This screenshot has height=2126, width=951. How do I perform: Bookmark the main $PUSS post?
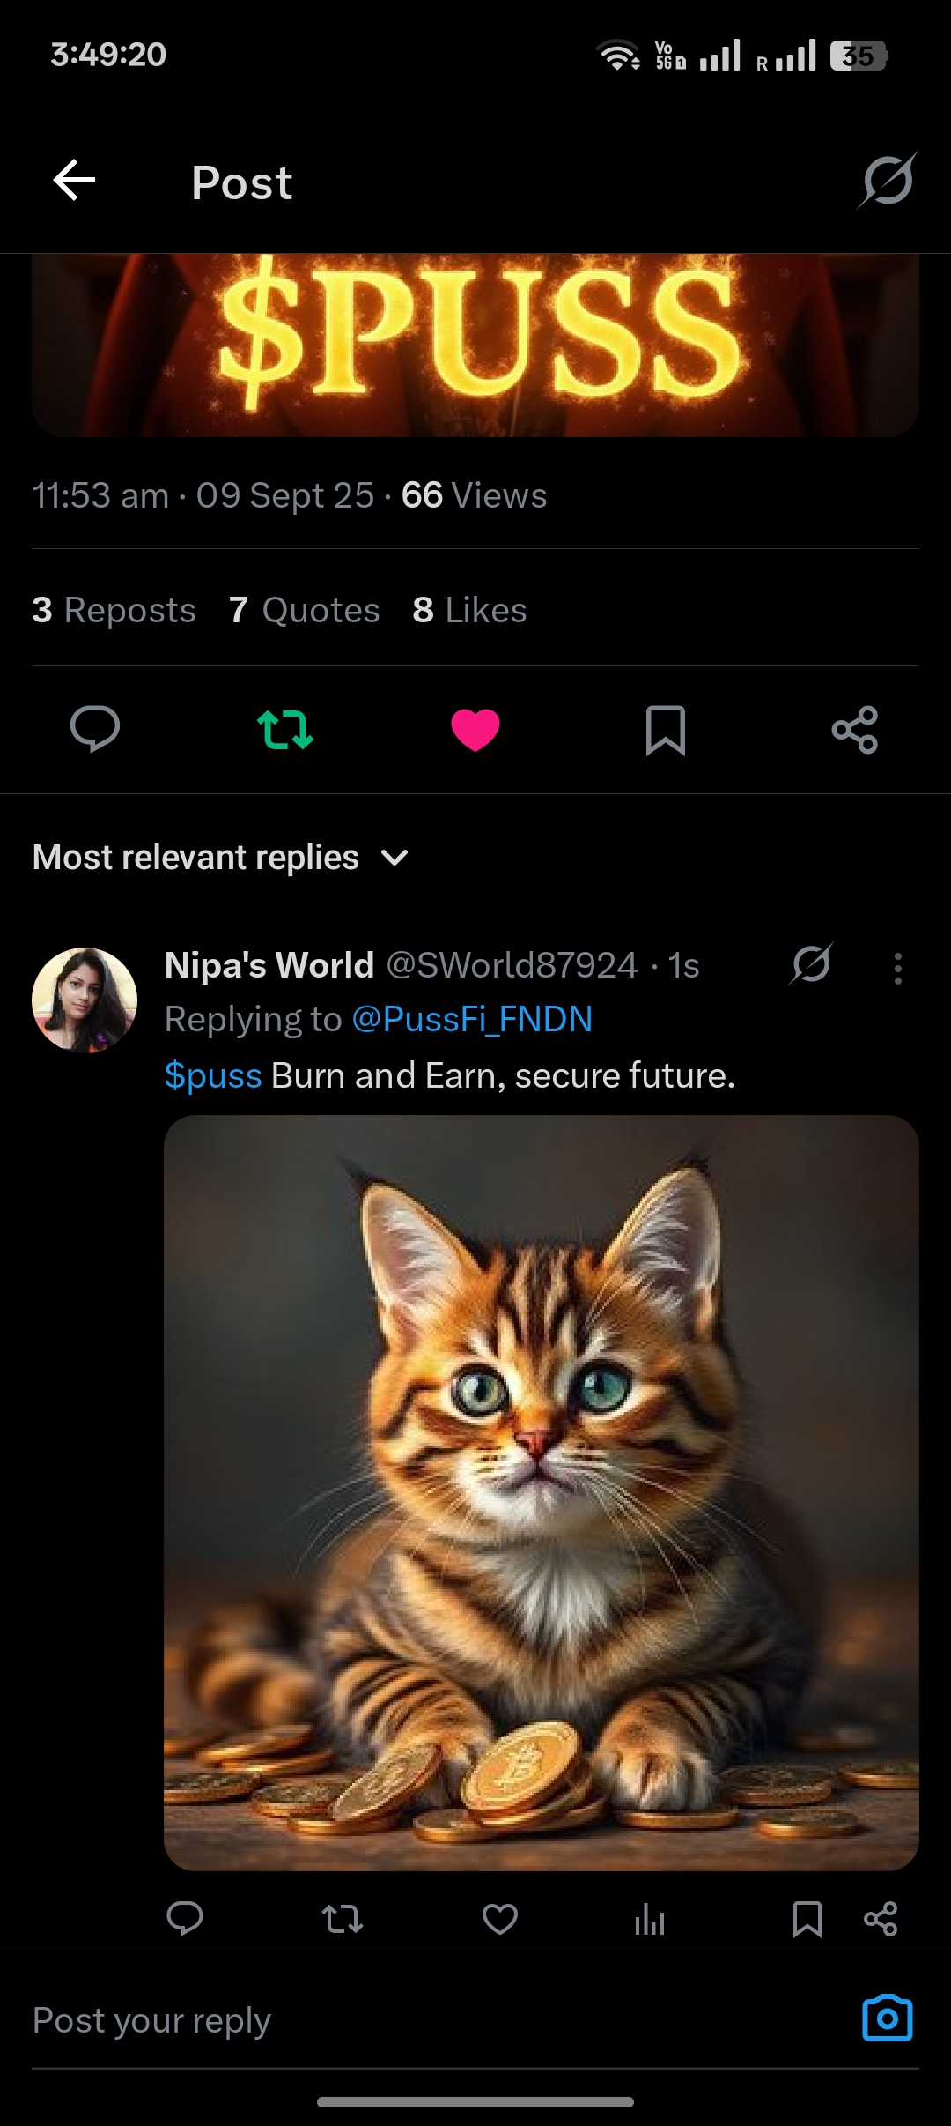pyautogui.click(x=666, y=730)
